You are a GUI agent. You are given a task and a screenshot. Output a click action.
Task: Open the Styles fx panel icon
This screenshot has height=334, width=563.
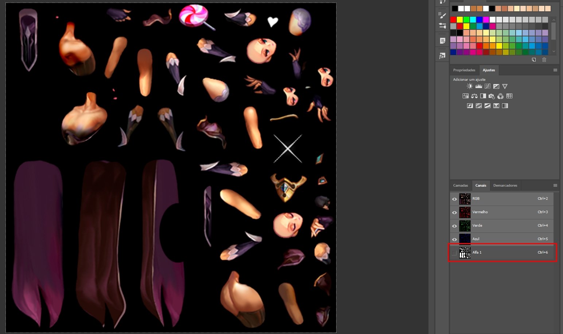click(x=442, y=56)
